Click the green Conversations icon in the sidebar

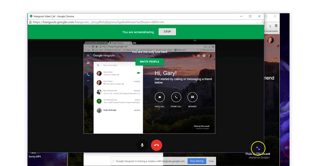point(88,69)
